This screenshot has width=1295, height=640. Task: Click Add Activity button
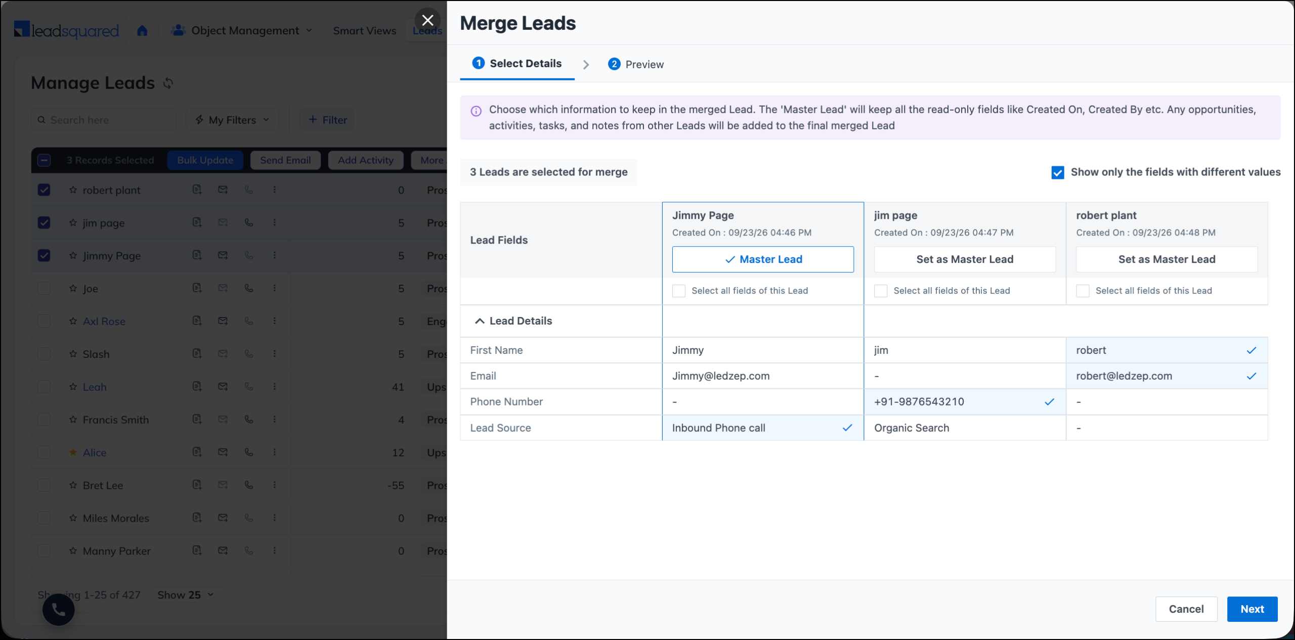(366, 160)
